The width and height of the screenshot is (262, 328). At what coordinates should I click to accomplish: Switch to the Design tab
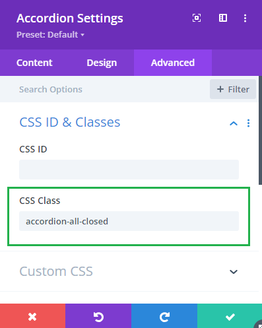[102, 63]
